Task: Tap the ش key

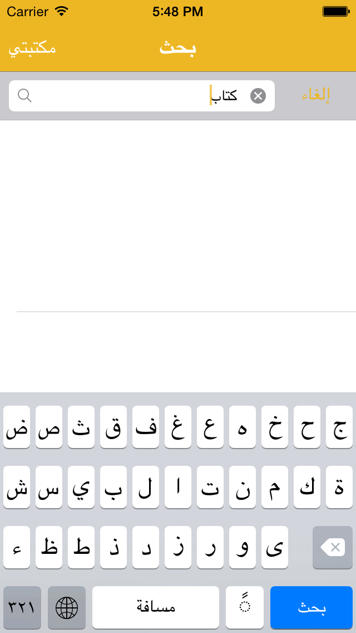Action: coord(17,487)
